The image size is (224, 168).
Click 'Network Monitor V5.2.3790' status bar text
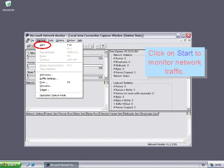pos(162,145)
